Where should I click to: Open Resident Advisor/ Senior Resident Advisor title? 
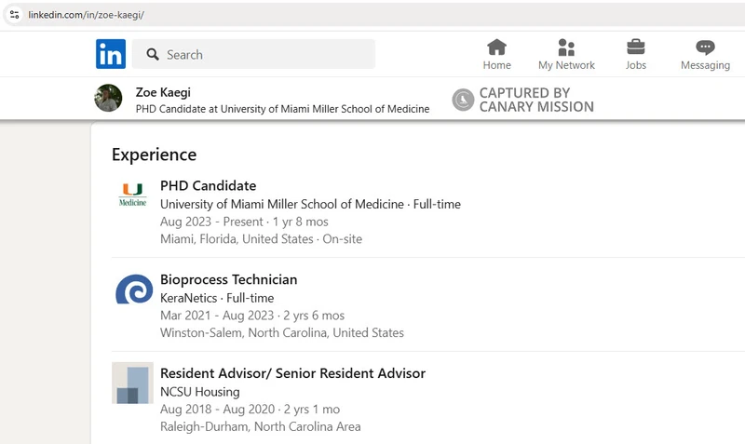292,373
